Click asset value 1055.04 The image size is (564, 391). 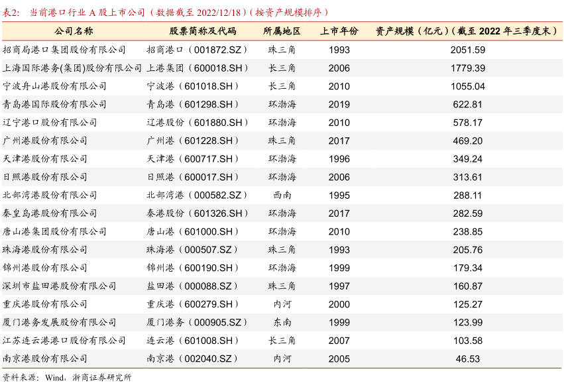(468, 86)
